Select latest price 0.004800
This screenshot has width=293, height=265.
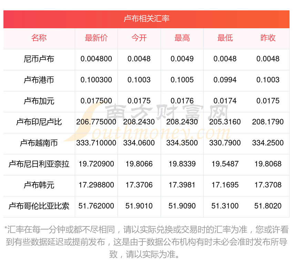tap(96, 59)
